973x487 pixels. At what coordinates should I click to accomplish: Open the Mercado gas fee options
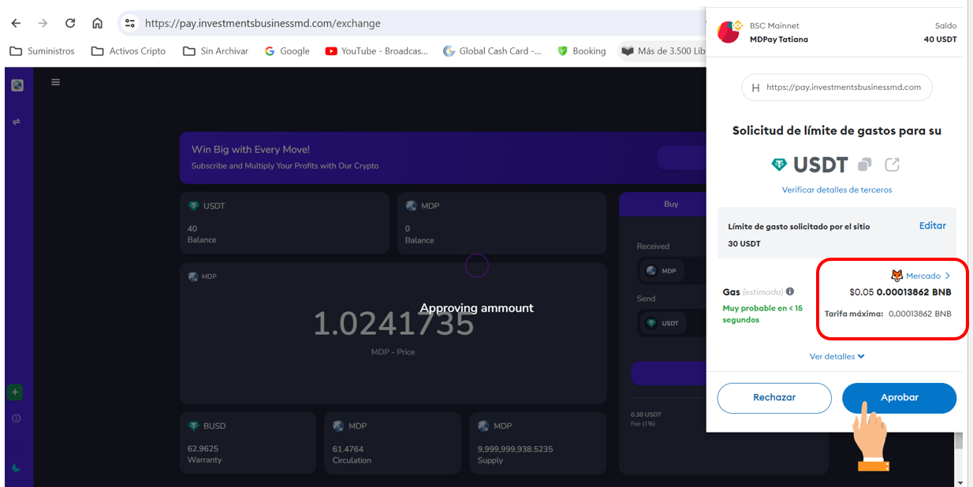click(921, 276)
